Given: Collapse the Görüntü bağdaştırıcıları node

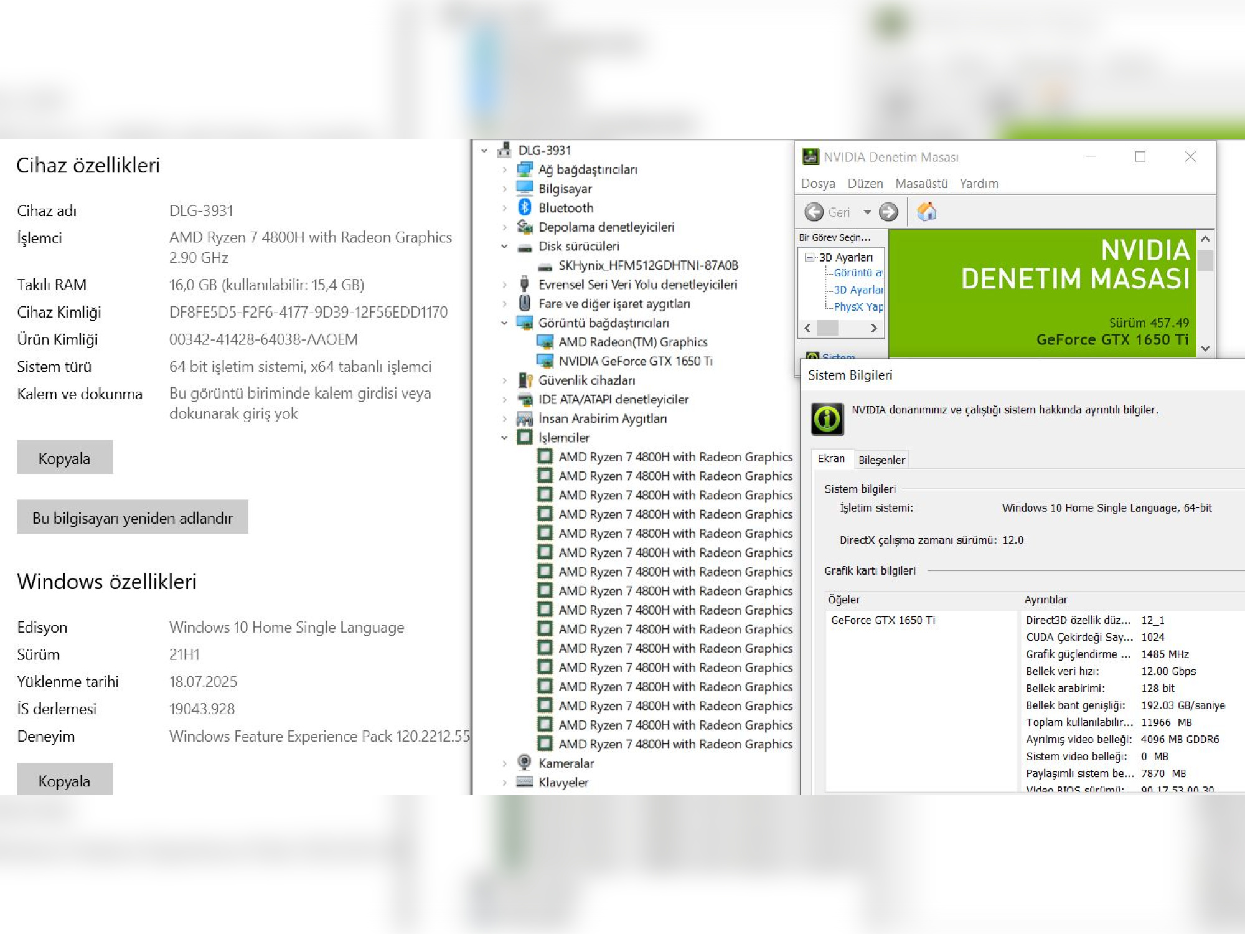Looking at the screenshot, I should tap(504, 323).
